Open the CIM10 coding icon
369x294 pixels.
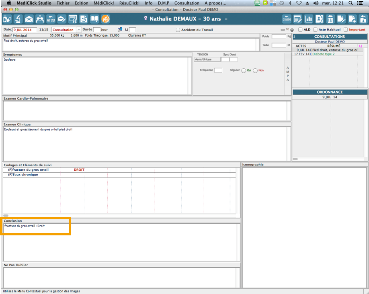click(287, 19)
